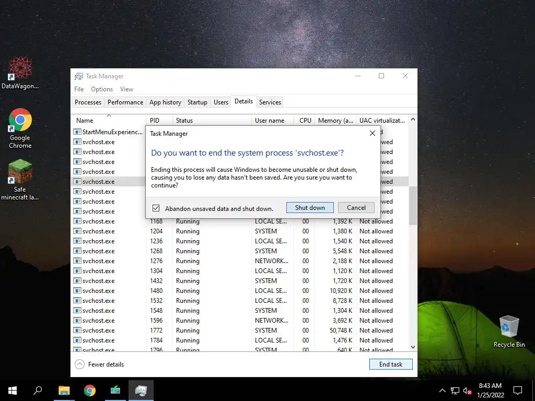
Task: Maximize the Task Manager window
Action: pyautogui.click(x=381, y=76)
